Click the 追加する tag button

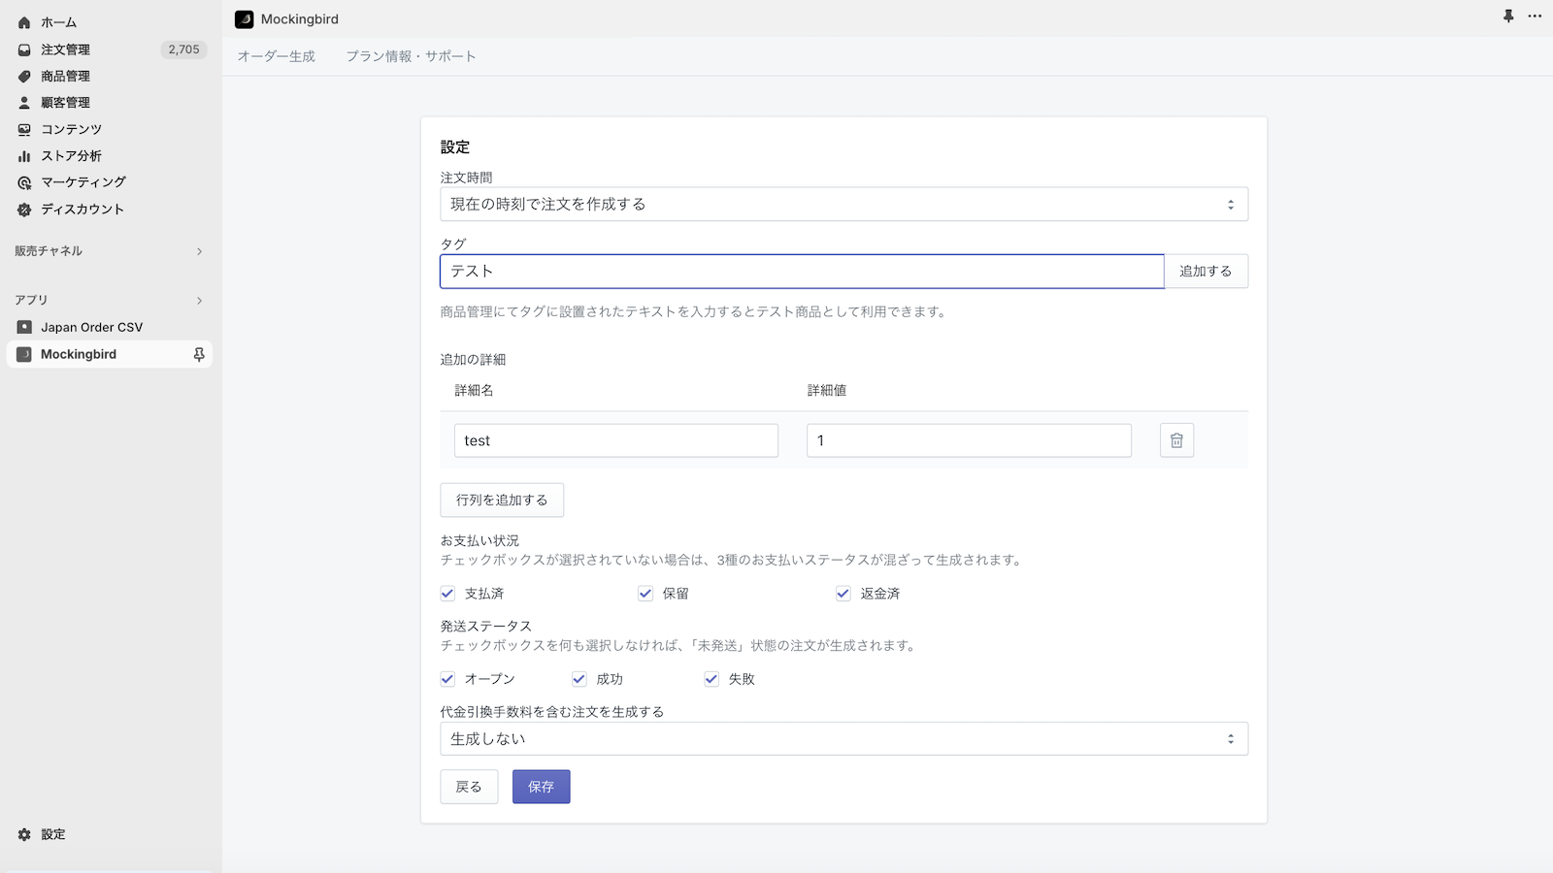1206,272
